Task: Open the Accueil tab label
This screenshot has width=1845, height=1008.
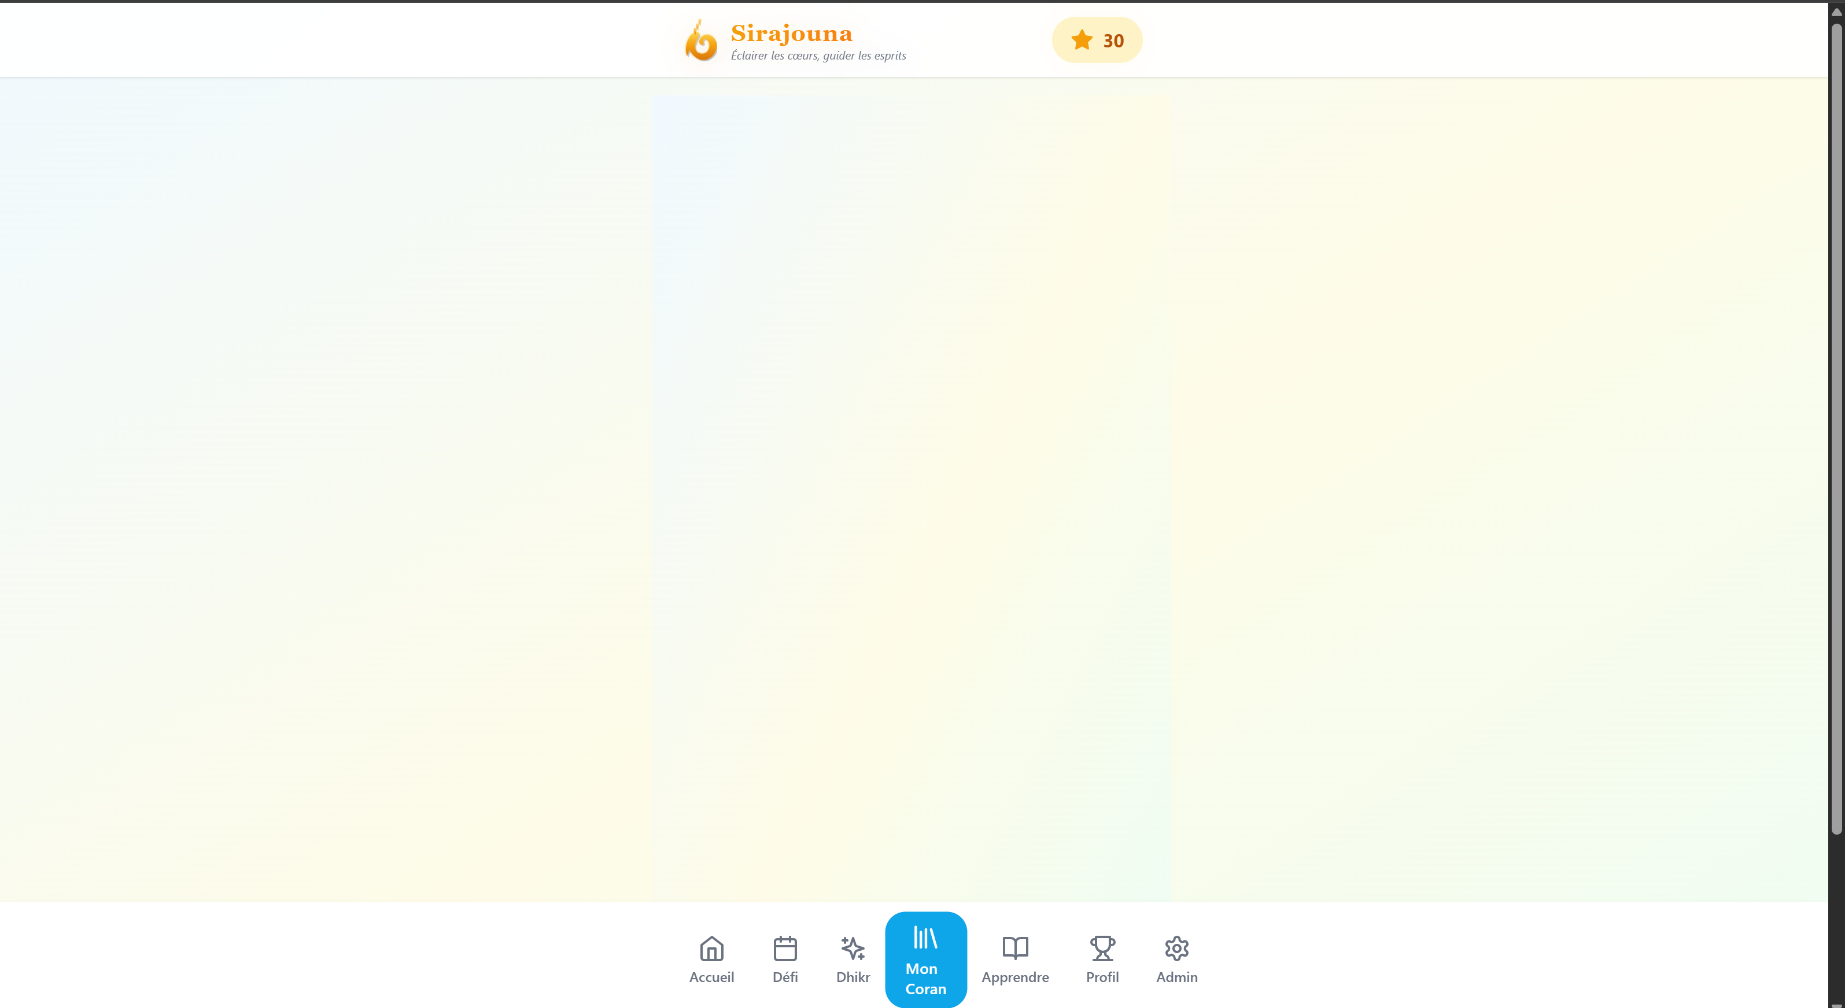Action: (711, 977)
